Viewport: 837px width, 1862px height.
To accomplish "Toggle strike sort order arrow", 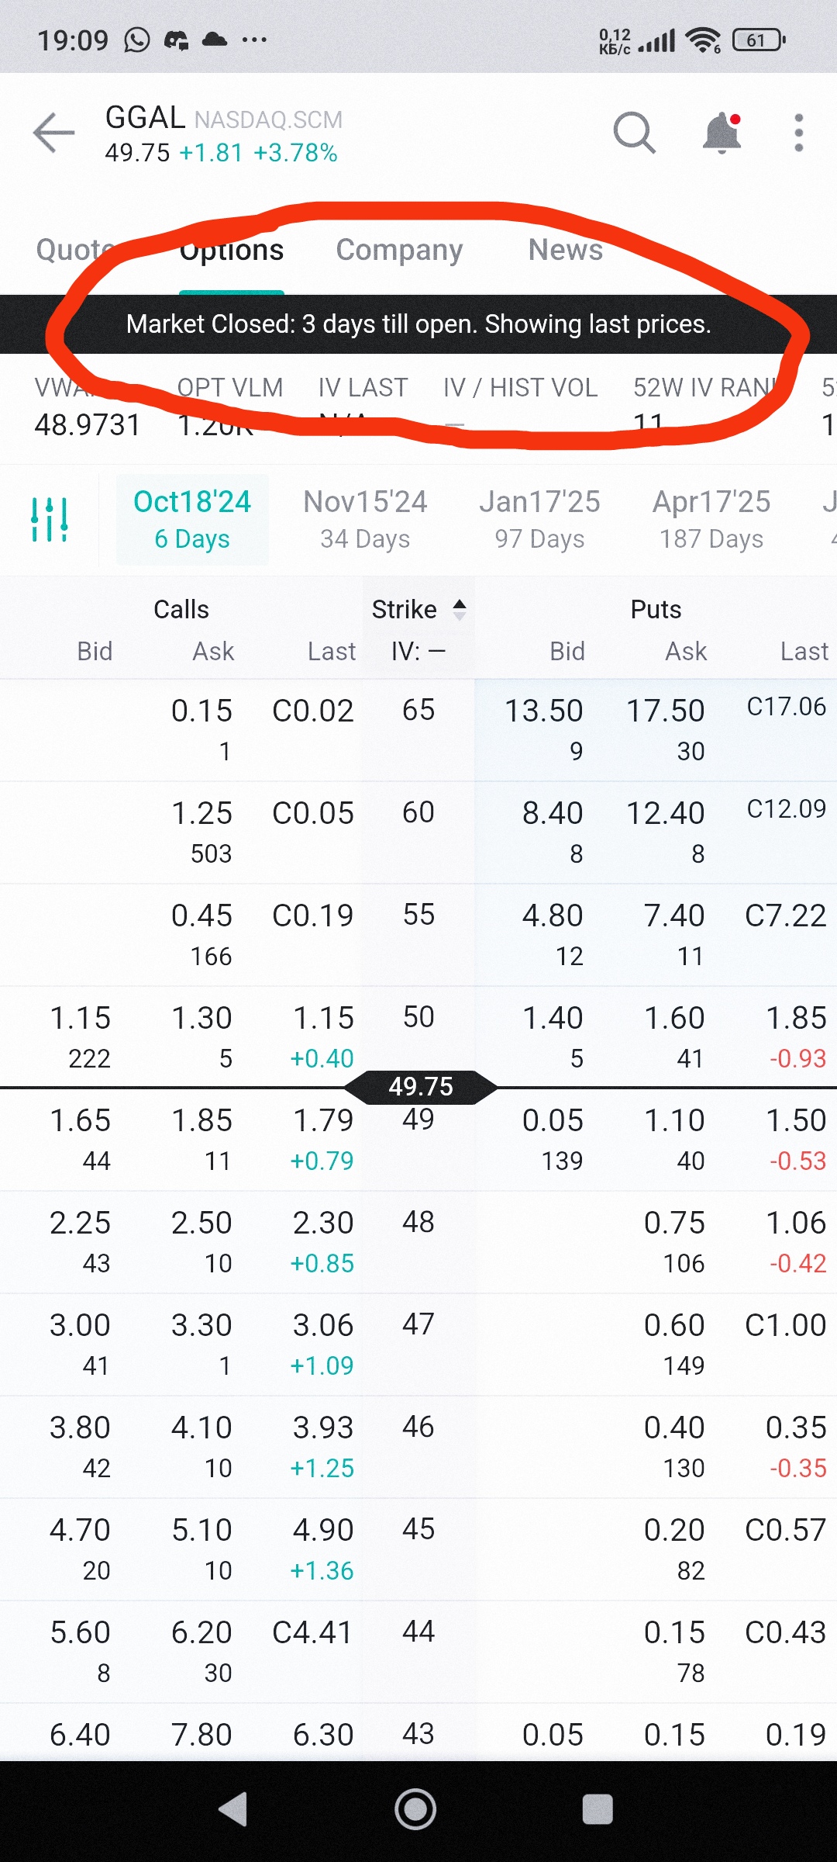I will tap(460, 610).
